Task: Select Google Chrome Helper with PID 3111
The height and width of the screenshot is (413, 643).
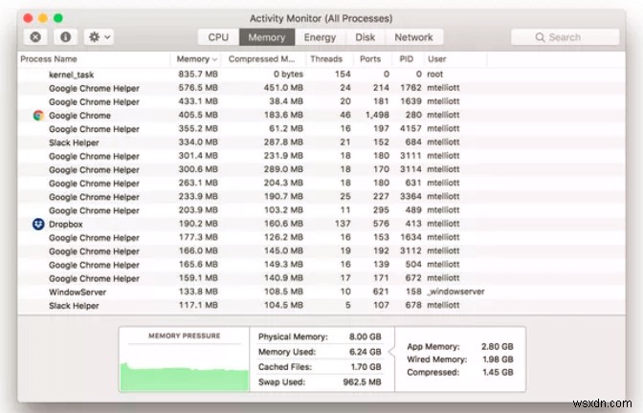Action: [321, 156]
